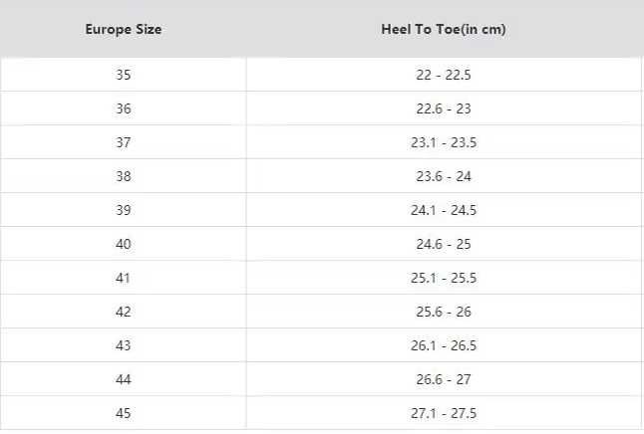
Task: Select Europe size 45 cell
Action: pyautogui.click(x=123, y=413)
